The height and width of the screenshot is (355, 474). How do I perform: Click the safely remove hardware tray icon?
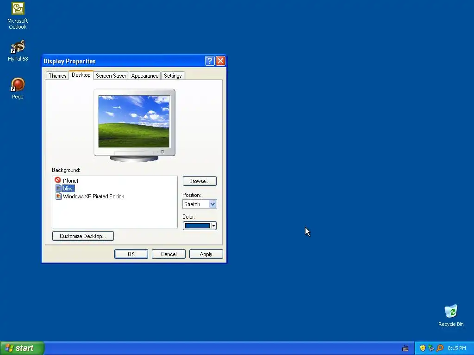click(x=431, y=348)
